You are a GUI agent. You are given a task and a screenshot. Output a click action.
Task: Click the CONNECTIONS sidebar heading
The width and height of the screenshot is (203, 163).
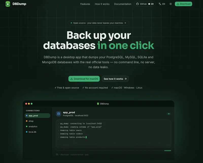click(x=33, y=111)
